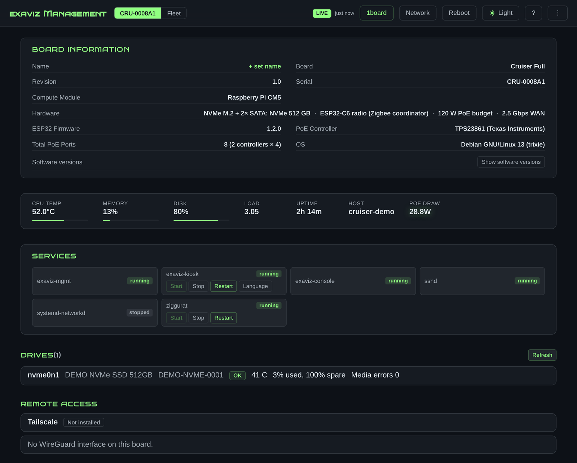The image size is (577, 463).
Task: Click the Uptime 2h 14m value
Action: [x=309, y=212]
